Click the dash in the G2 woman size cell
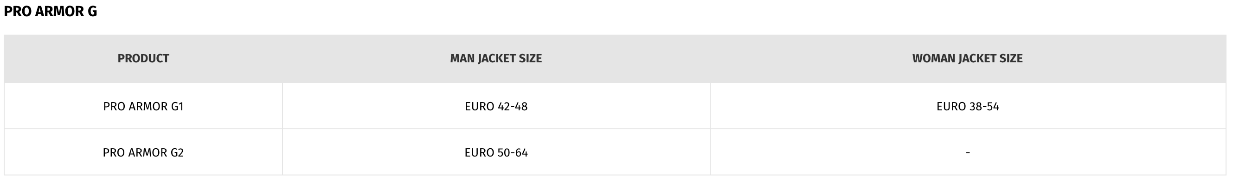1233x181 pixels. 968,153
